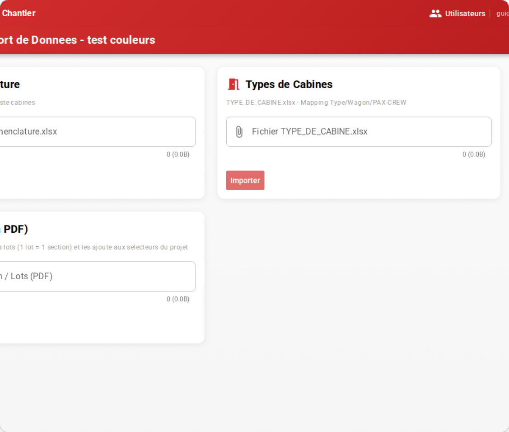Click the TYPE_DE_CABINE.xlsx mapping description text

pos(316,102)
